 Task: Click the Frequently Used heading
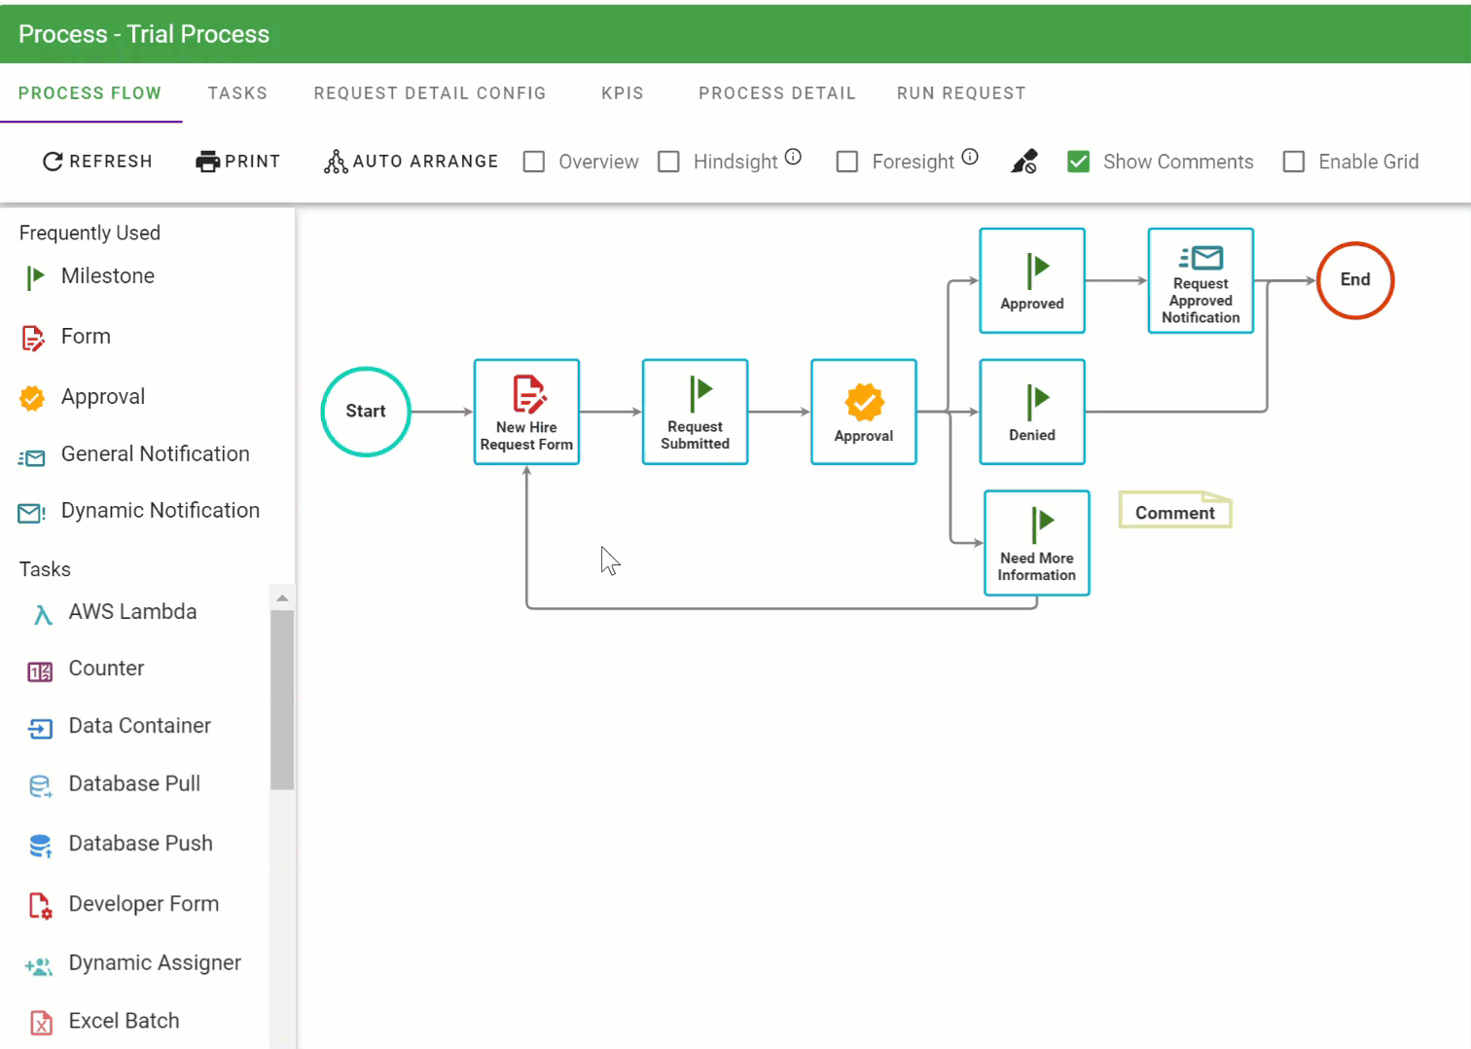(90, 234)
